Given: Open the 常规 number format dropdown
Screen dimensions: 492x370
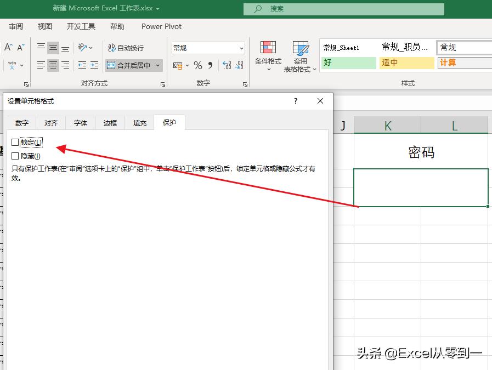Looking at the screenshot, I should click(241, 48).
